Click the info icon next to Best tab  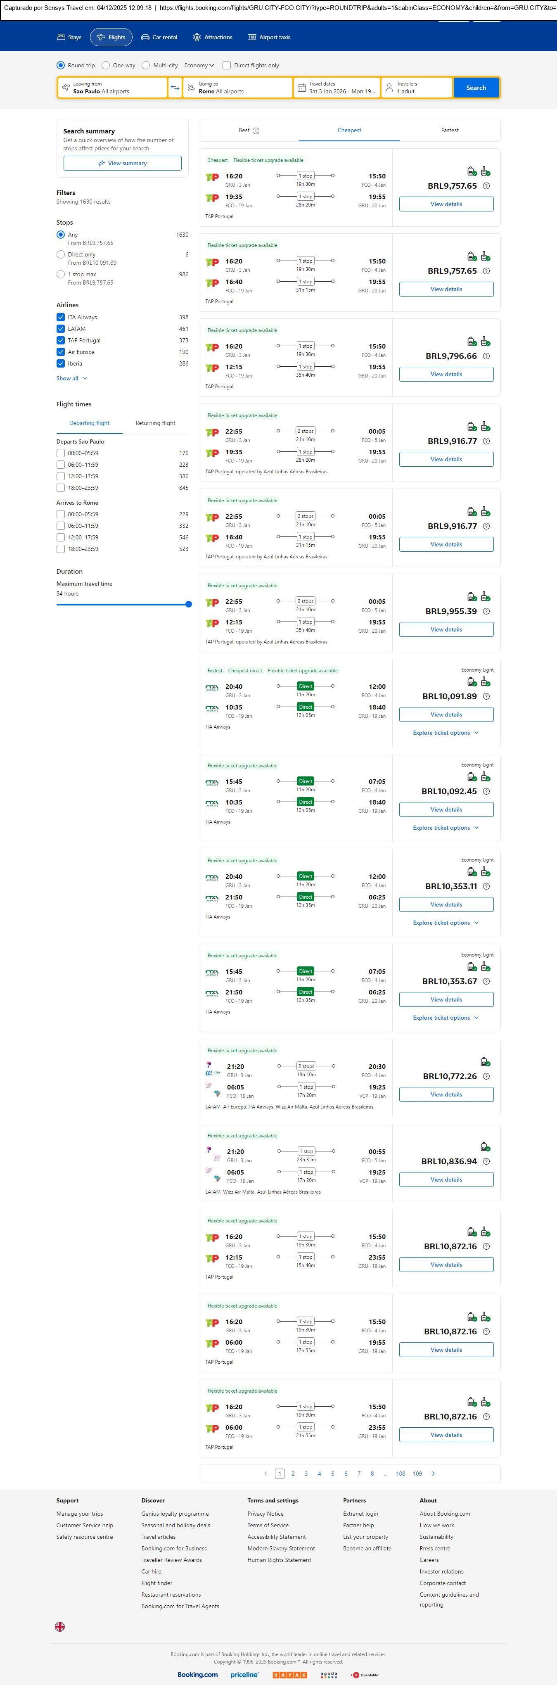(256, 131)
